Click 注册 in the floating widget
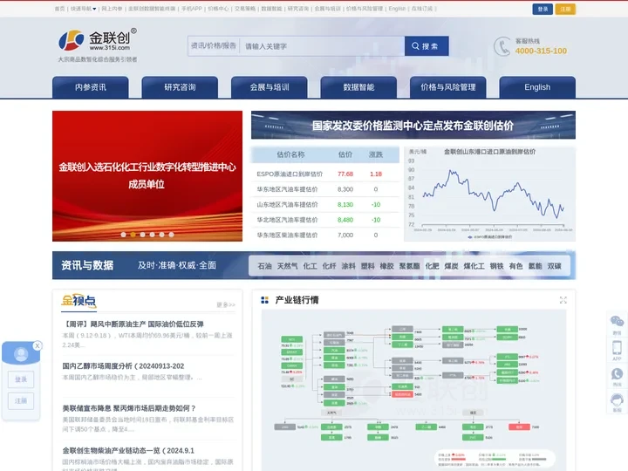 (21, 401)
